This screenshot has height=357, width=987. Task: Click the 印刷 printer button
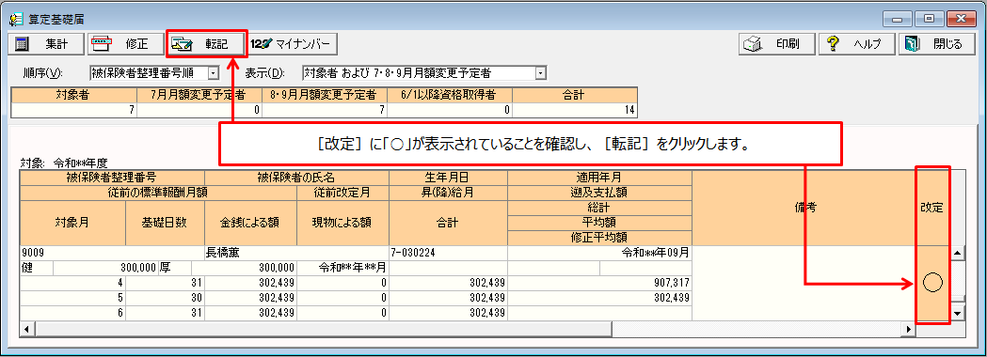[777, 44]
